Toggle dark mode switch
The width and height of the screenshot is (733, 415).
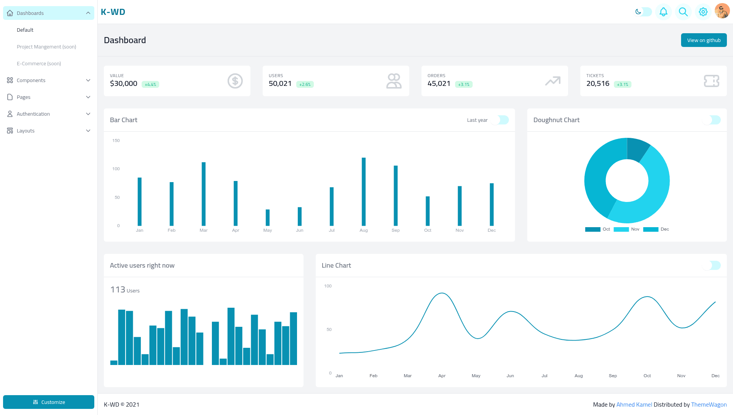tap(643, 12)
